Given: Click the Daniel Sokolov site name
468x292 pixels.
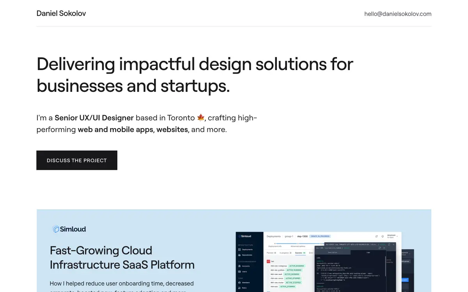Looking at the screenshot, I should click(61, 13).
